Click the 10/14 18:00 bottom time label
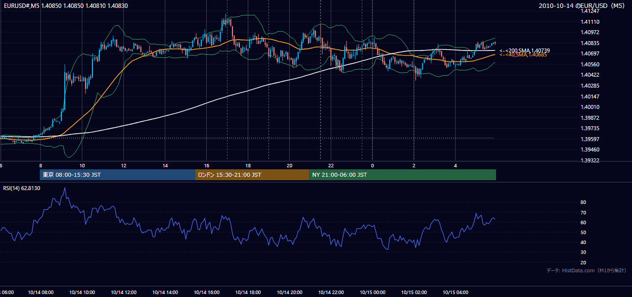632x297 pixels. coord(248,293)
